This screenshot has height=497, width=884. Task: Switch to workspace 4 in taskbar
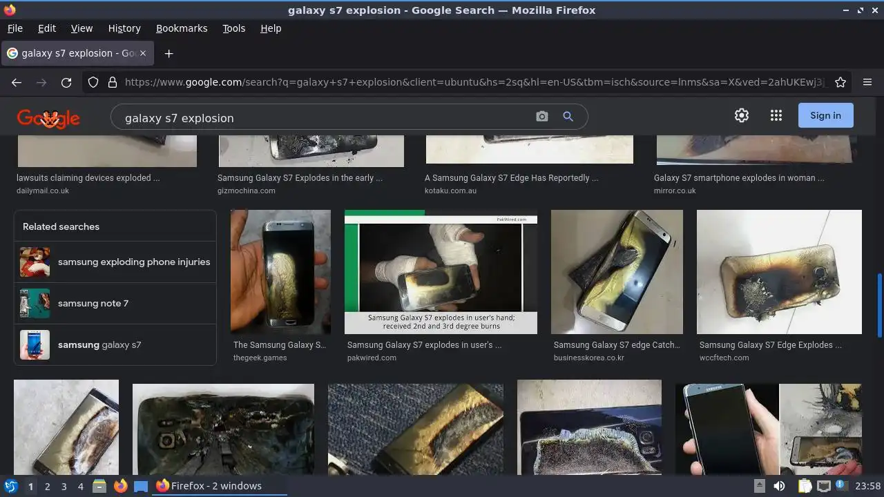[x=80, y=486]
